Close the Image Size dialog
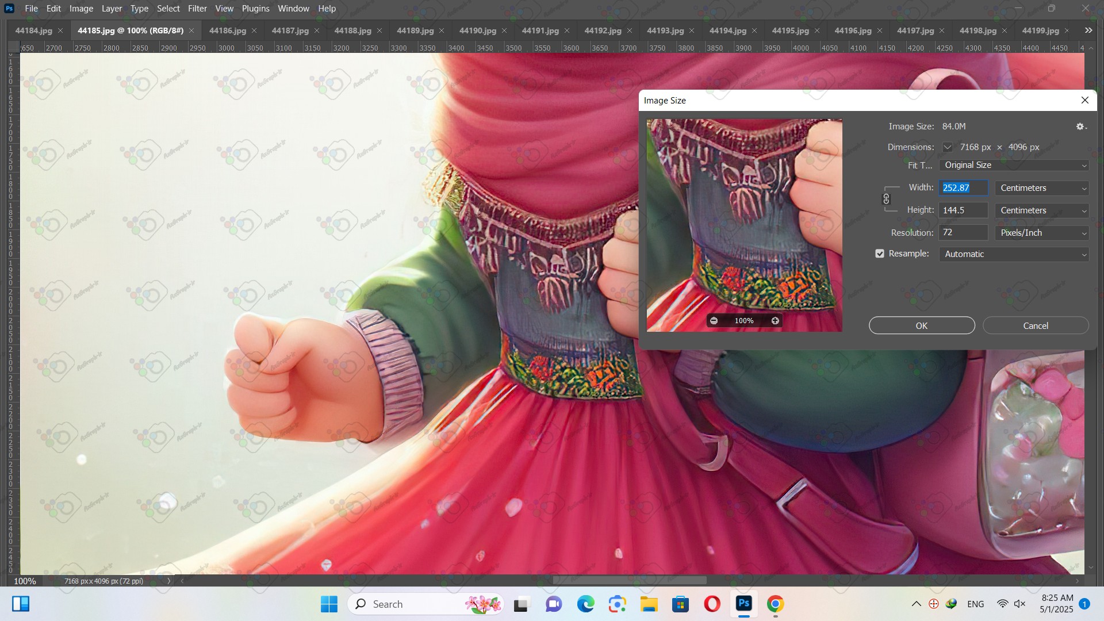 pos(1085,100)
